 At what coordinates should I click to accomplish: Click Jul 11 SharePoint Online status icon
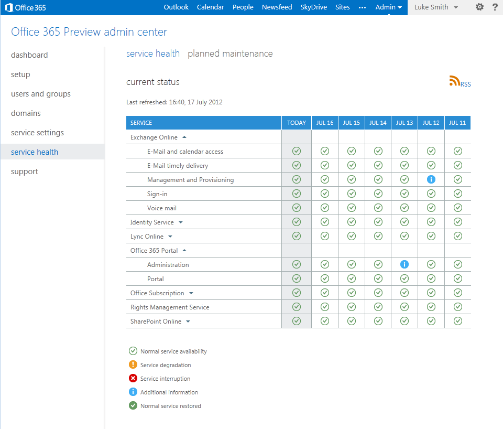(x=458, y=321)
